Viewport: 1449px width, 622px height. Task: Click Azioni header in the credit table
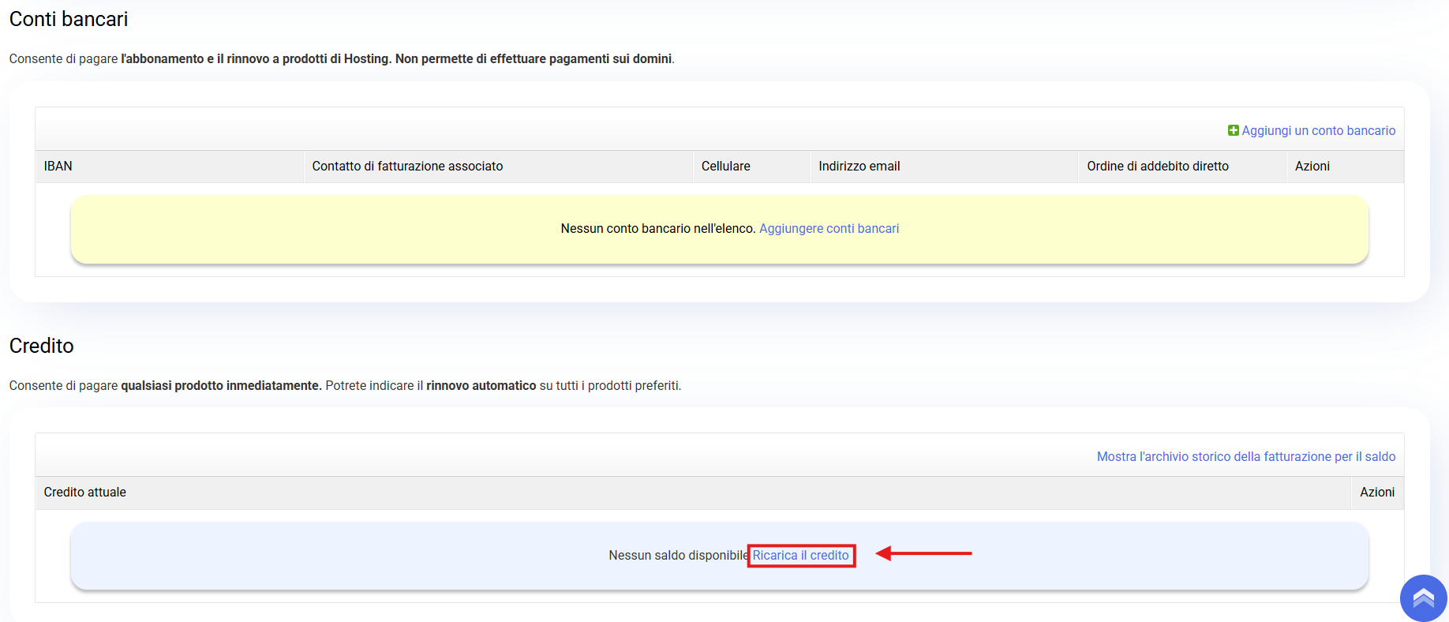pos(1376,493)
